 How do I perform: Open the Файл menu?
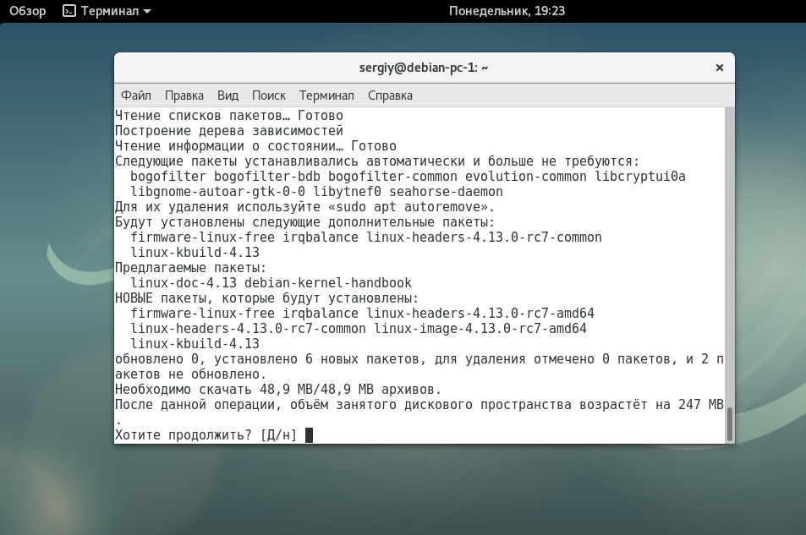pyautogui.click(x=136, y=96)
